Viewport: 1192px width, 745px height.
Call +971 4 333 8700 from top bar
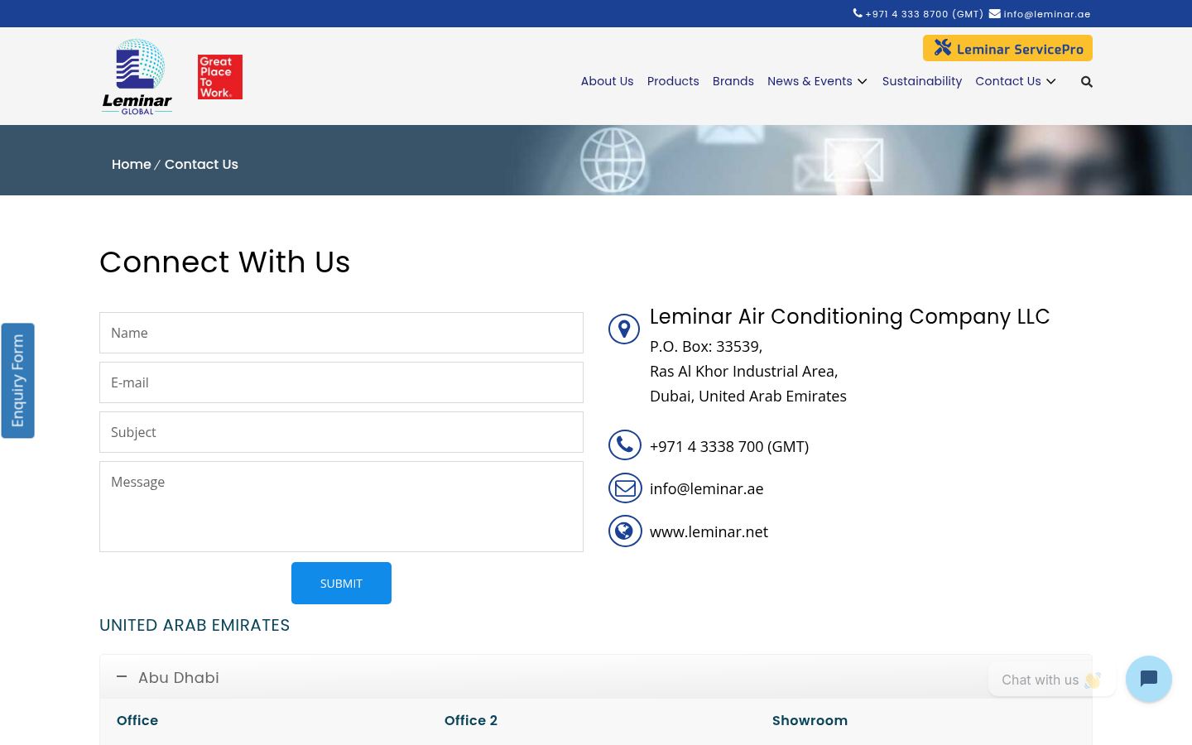point(925,14)
